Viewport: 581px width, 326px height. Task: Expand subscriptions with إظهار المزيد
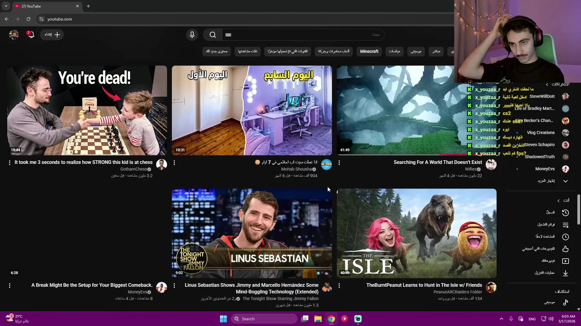point(553,181)
